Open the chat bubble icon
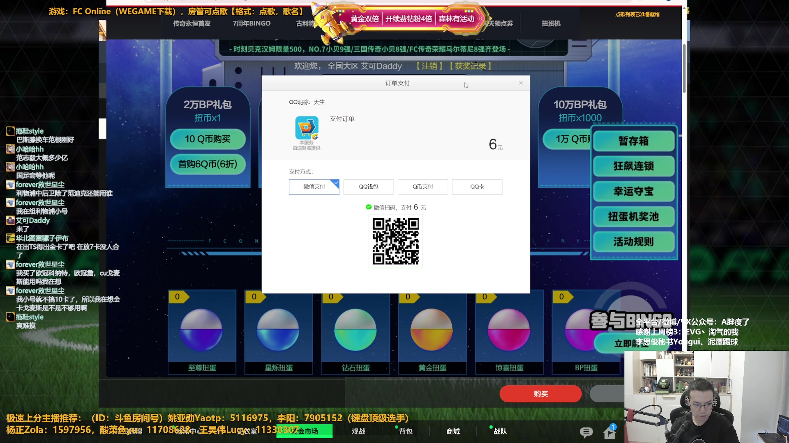The image size is (789, 443). point(586,432)
